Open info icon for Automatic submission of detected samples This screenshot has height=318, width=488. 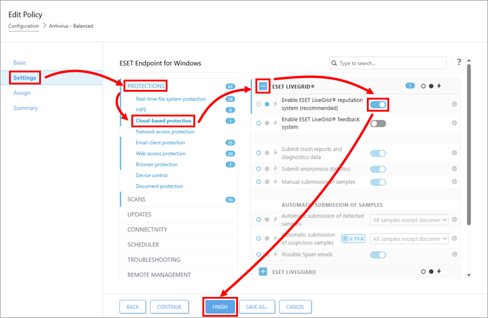click(454, 220)
